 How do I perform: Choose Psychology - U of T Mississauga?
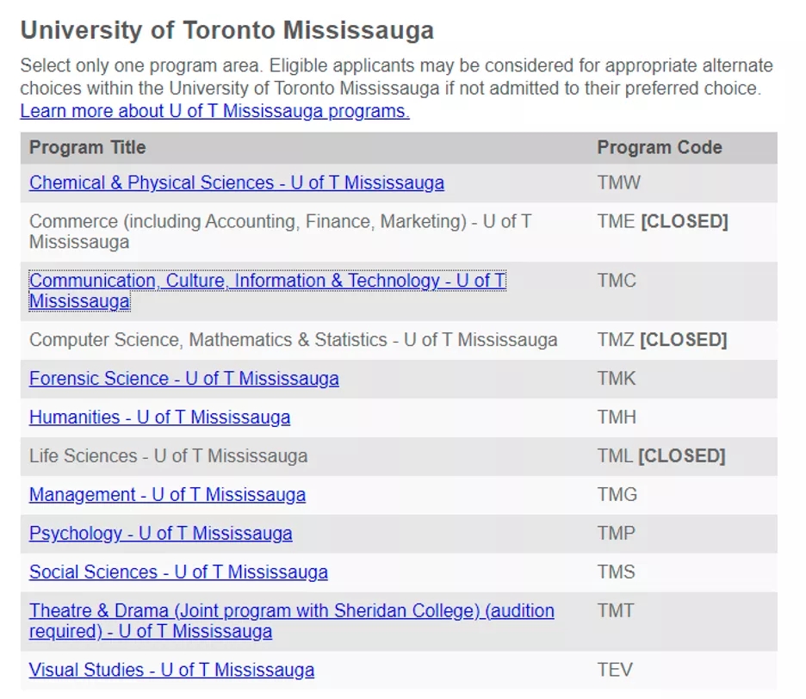161,534
